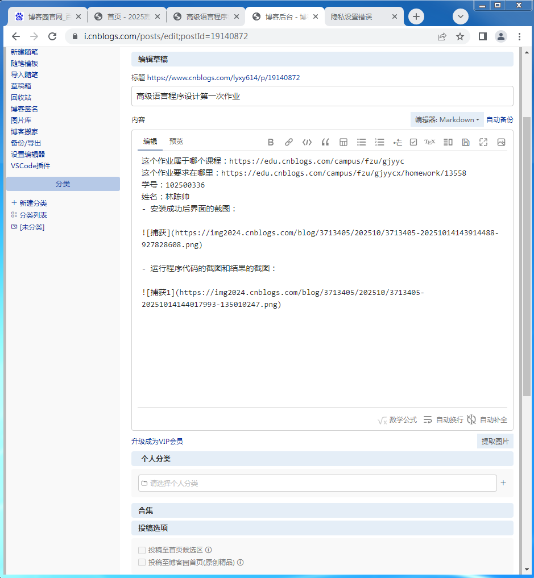Open the post URL link beside 标题

(223, 78)
